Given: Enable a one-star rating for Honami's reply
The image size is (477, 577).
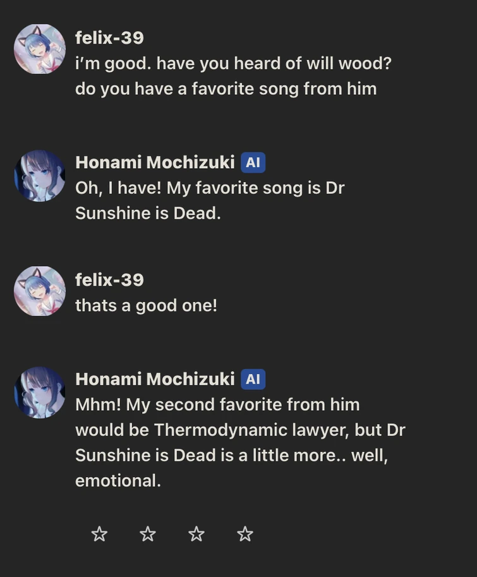Looking at the screenshot, I should (100, 534).
